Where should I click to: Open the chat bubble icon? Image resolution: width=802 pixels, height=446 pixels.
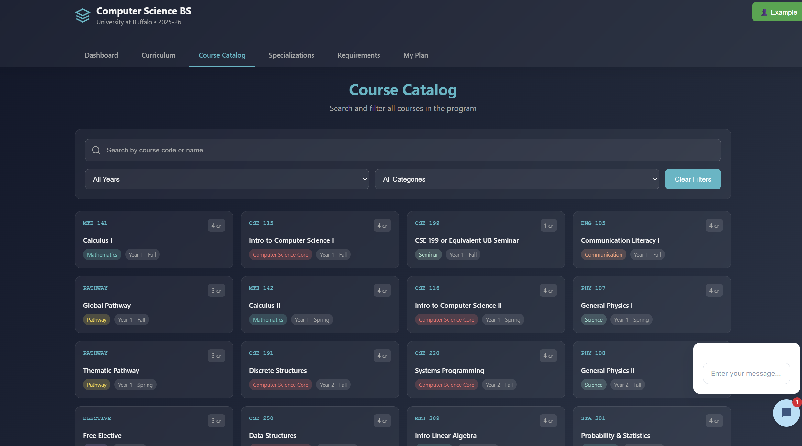coord(786,413)
